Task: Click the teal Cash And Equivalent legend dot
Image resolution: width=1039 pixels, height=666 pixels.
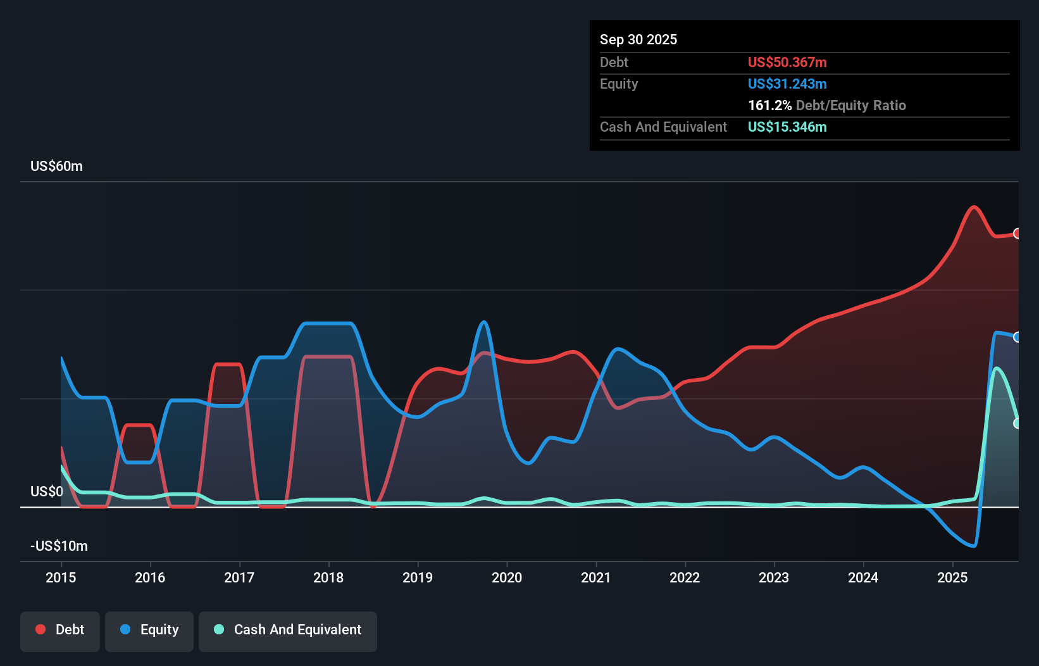Action: point(219,629)
